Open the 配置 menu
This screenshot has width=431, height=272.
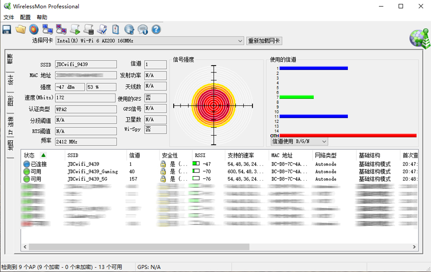pyautogui.click(x=25, y=17)
